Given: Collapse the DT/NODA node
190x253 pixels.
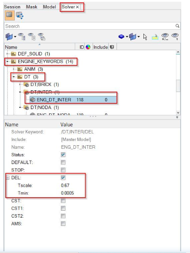Looking at the screenshot, I should point(20,107).
